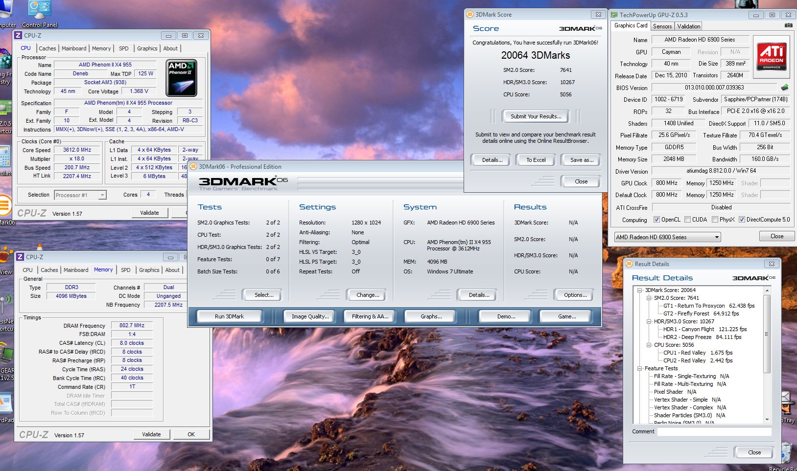Open the Graphs... button
The height and width of the screenshot is (471, 797).
pos(431,316)
